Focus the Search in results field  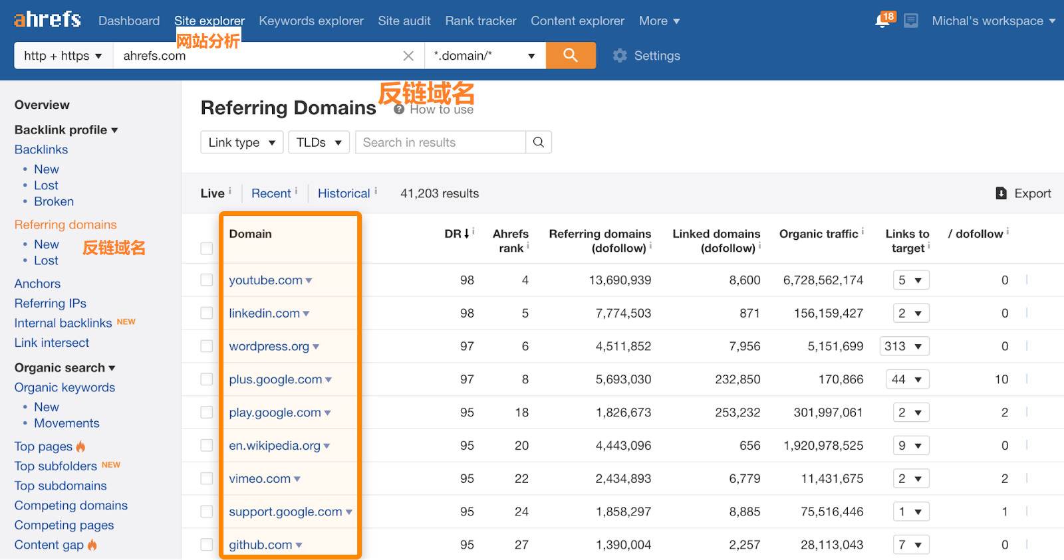click(x=440, y=142)
